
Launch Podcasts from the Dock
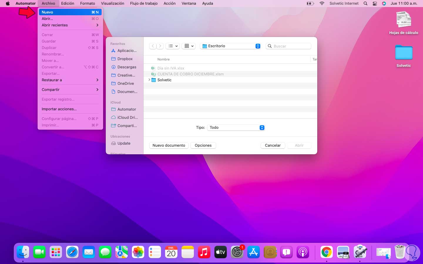coord(303,252)
